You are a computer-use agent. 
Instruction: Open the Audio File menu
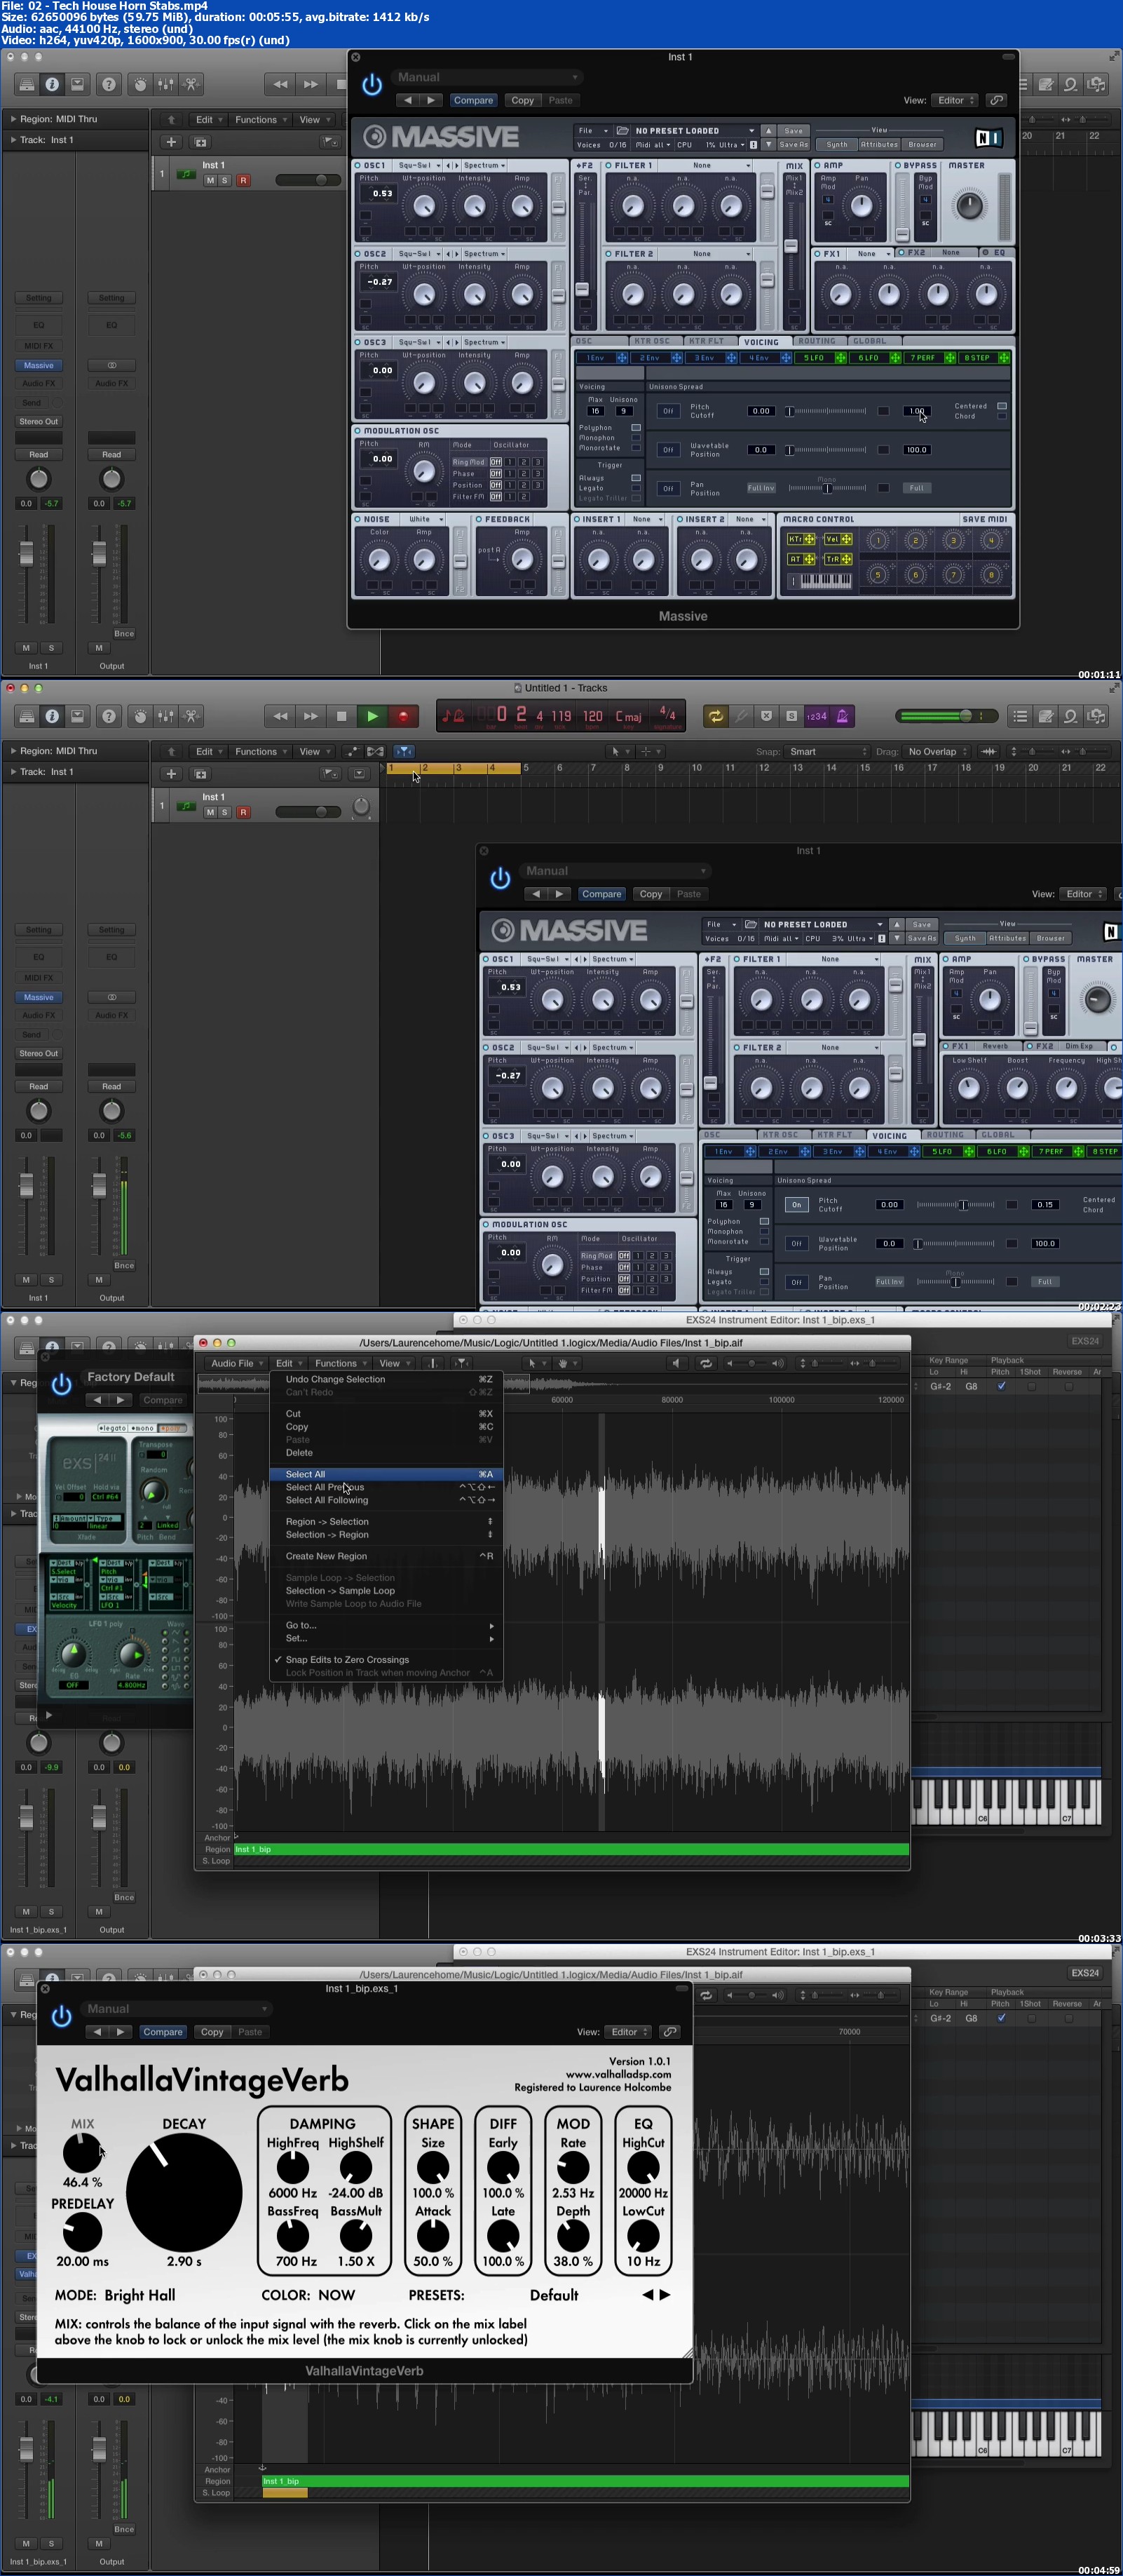[x=237, y=1363]
